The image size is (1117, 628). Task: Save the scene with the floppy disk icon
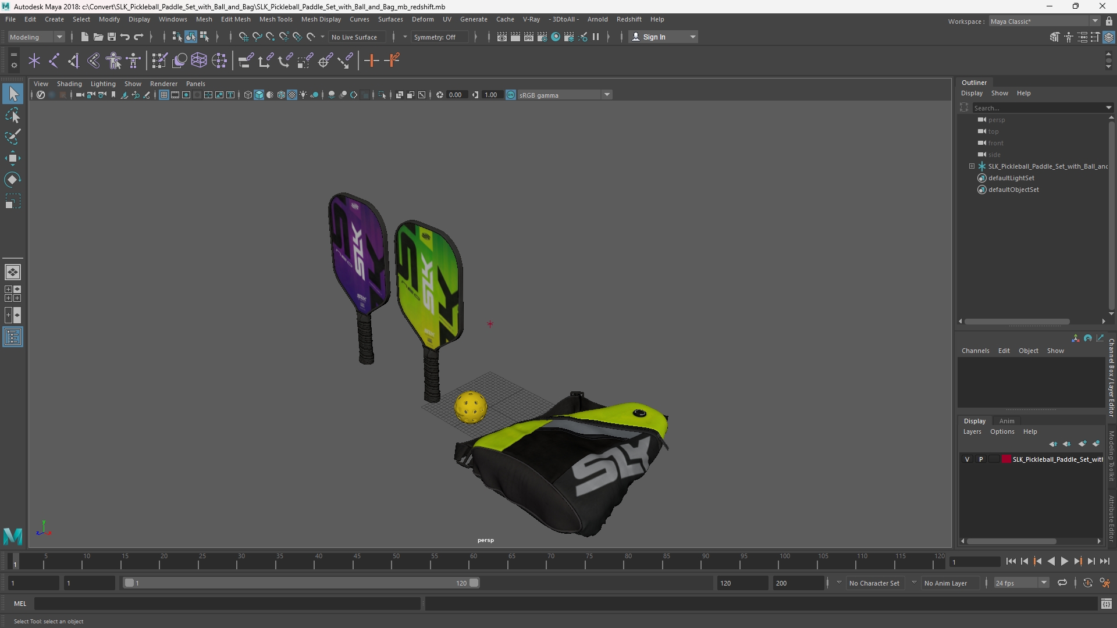(112, 37)
